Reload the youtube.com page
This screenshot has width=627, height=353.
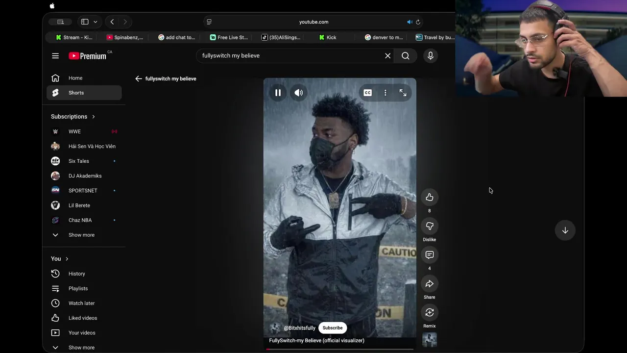click(x=418, y=22)
